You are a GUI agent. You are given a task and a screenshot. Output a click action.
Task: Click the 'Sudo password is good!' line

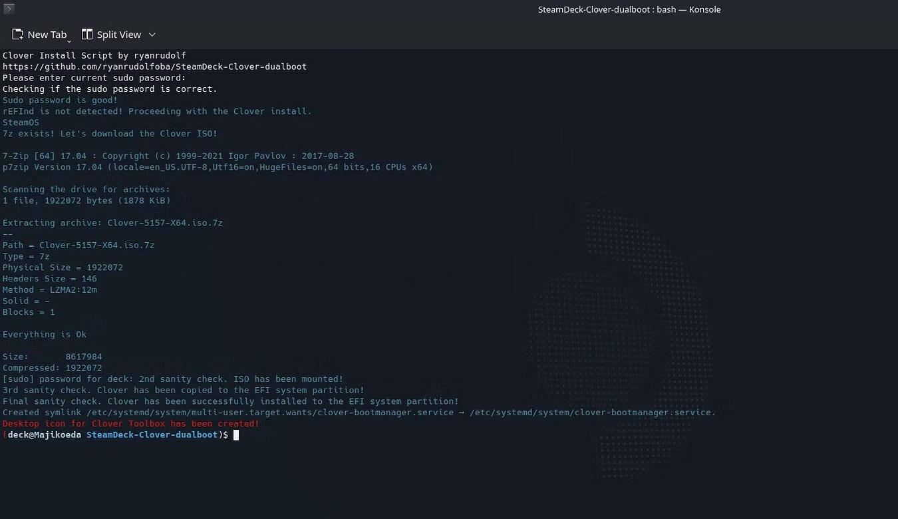(60, 100)
